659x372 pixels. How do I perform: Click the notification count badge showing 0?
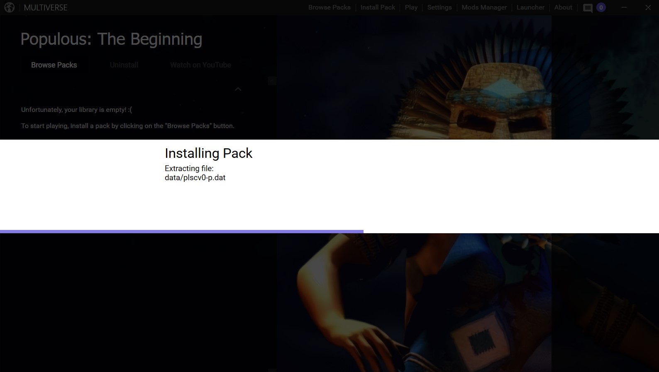click(601, 7)
